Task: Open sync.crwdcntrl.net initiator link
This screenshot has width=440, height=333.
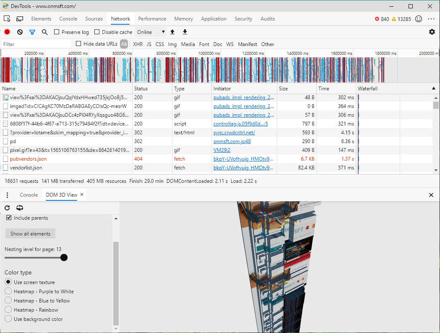Action: 234,133
